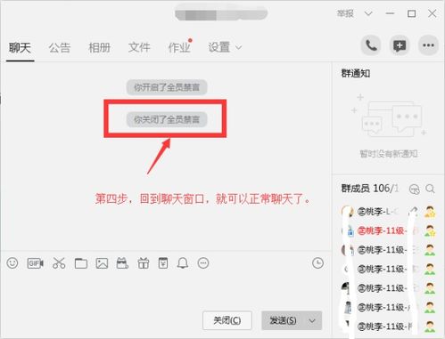Viewport: 445px width, 339px height.
Task: Open the more options ellipsis button
Action: [x=428, y=45]
